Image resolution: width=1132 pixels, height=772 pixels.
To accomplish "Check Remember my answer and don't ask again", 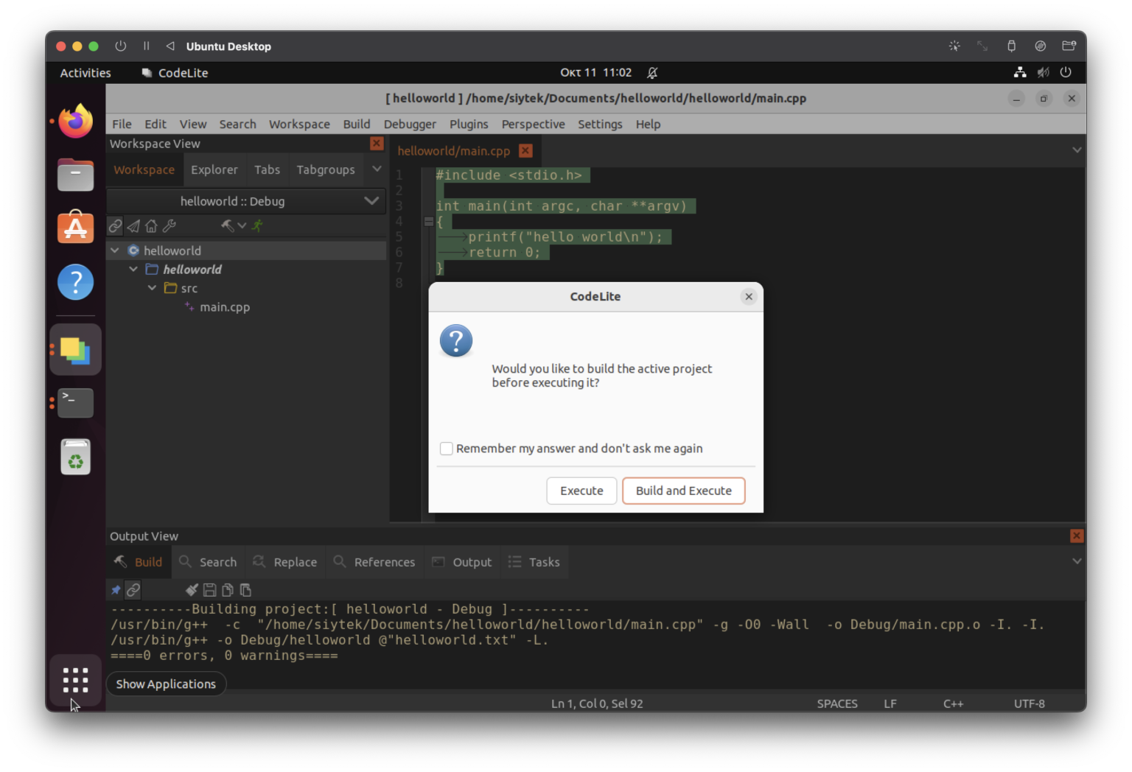I will click(446, 448).
